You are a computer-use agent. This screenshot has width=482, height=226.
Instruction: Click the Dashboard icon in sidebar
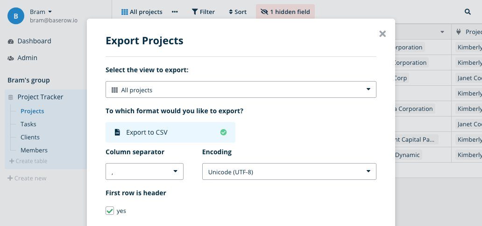pyautogui.click(x=11, y=41)
